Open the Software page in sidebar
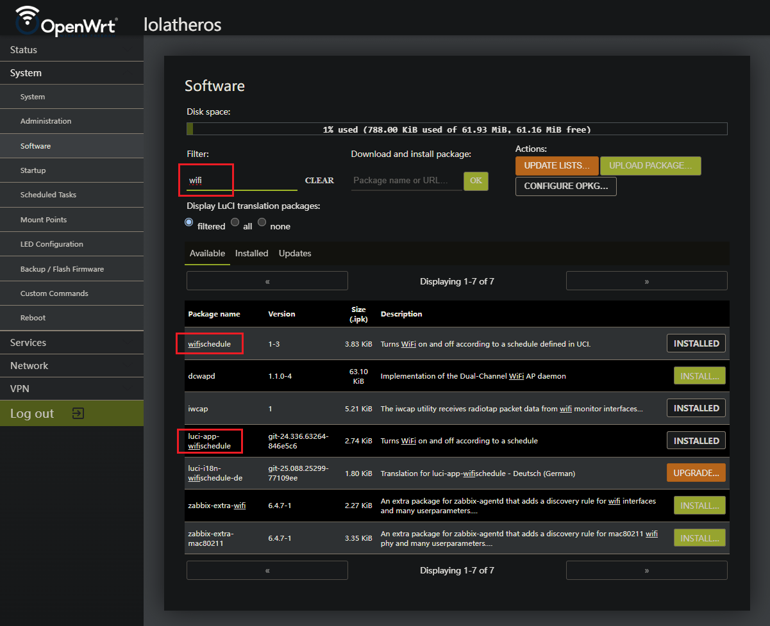 click(x=72, y=146)
